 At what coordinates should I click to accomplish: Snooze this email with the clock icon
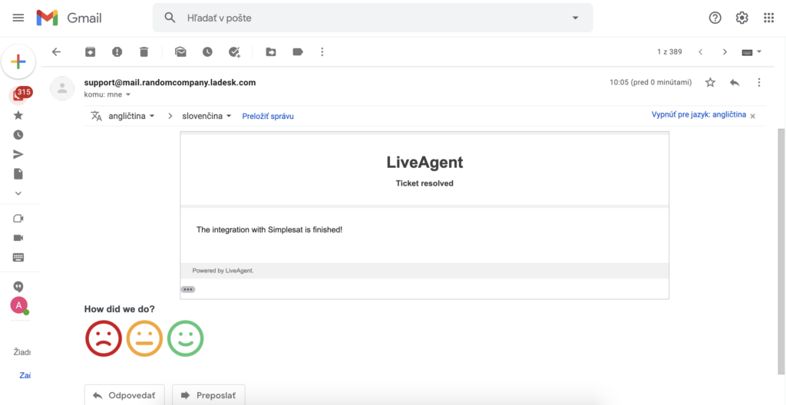207,52
